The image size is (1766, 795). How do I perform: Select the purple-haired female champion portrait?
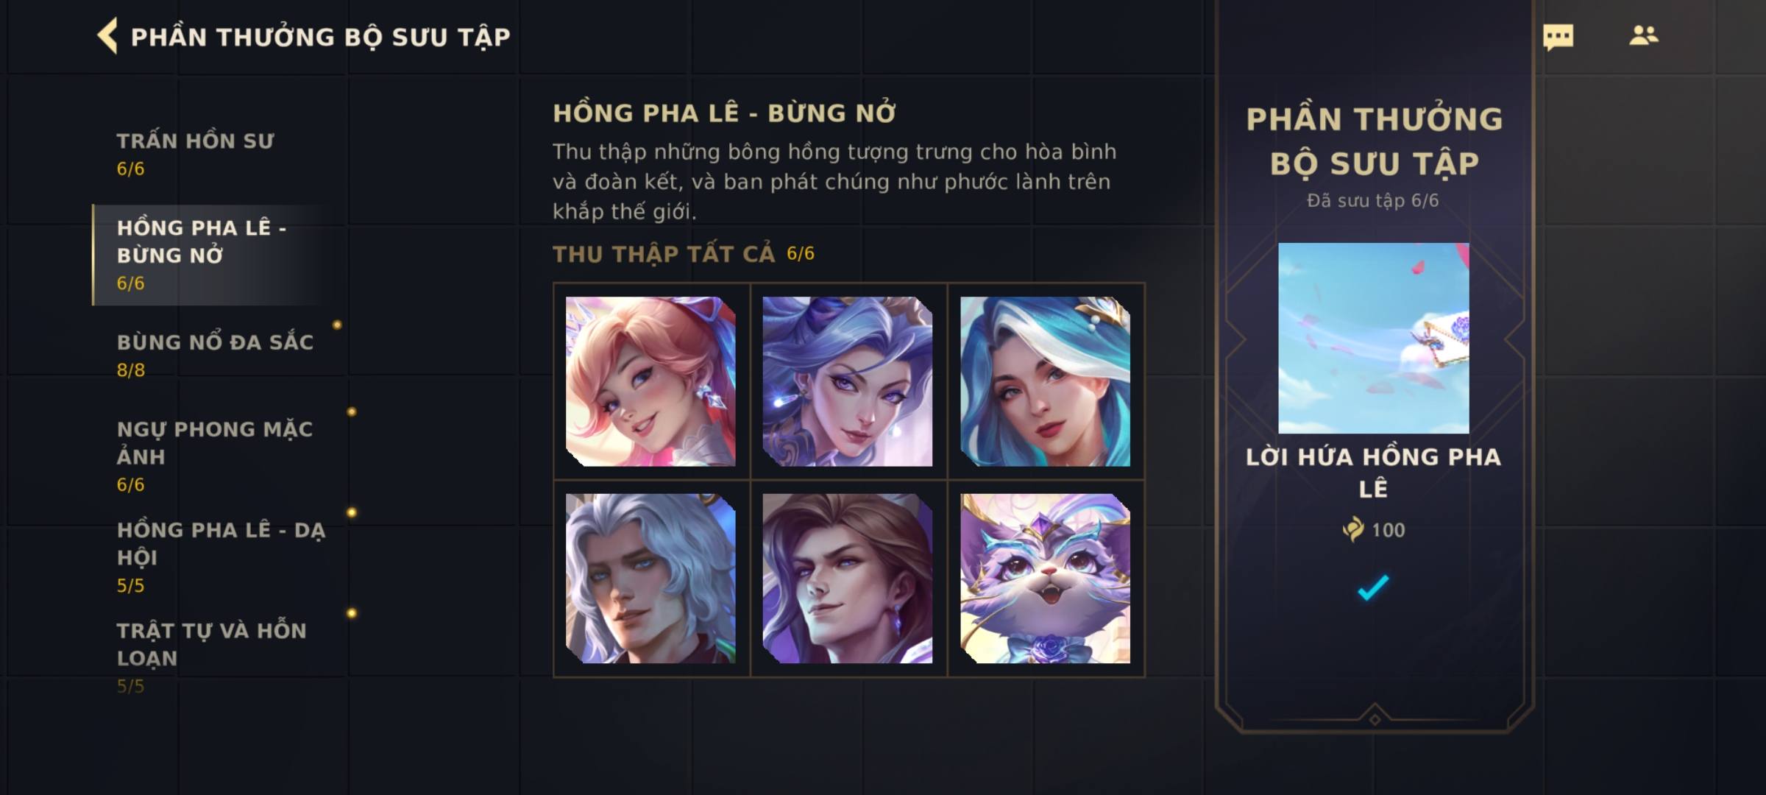[848, 381]
